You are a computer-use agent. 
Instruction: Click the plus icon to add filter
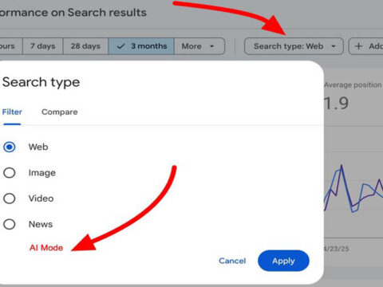tap(359, 46)
